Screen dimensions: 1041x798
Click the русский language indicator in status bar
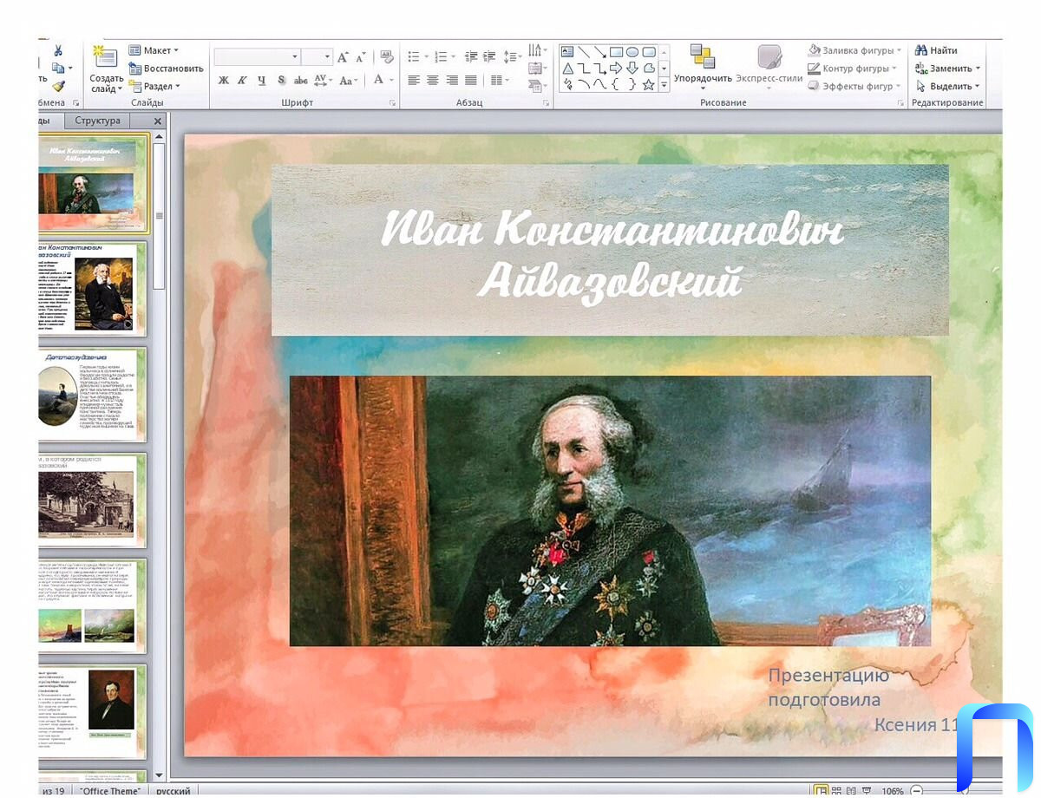tap(173, 791)
